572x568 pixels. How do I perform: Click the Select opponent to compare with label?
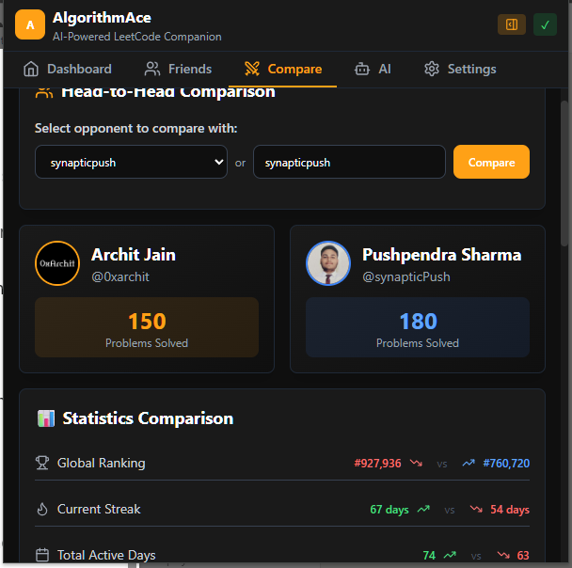tap(136, 128)
